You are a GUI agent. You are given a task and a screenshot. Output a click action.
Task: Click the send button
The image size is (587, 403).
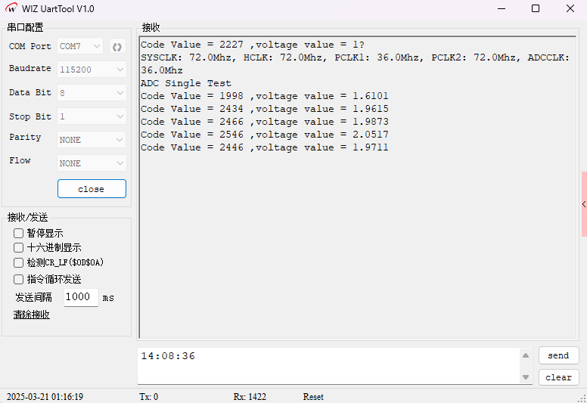pyautogui.click(x=558, y=355)
